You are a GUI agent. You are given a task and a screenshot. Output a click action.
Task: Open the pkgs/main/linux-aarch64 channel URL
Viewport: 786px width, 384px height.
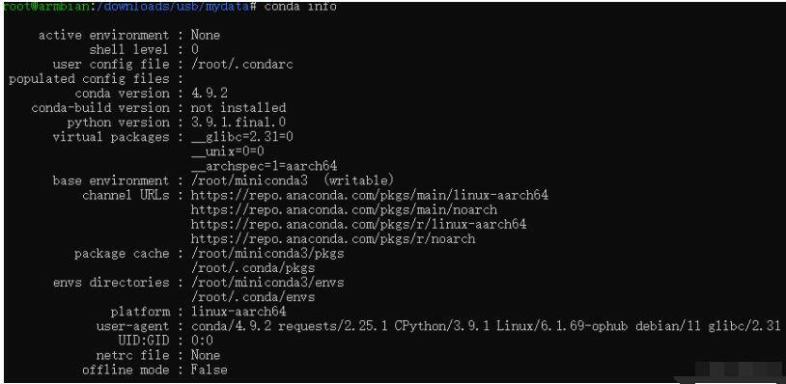(x=370, y=195)
